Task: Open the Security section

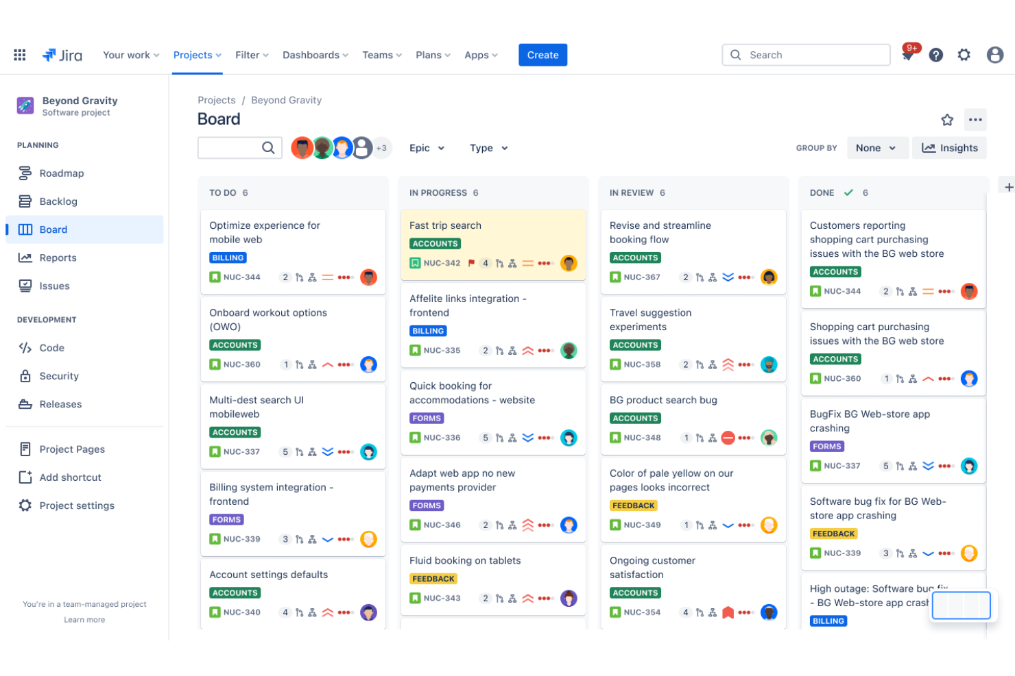Action: tap(60, 375)
